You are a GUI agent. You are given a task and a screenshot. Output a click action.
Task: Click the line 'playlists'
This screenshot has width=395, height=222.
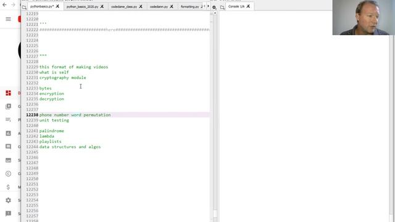(x=50, y=141)
